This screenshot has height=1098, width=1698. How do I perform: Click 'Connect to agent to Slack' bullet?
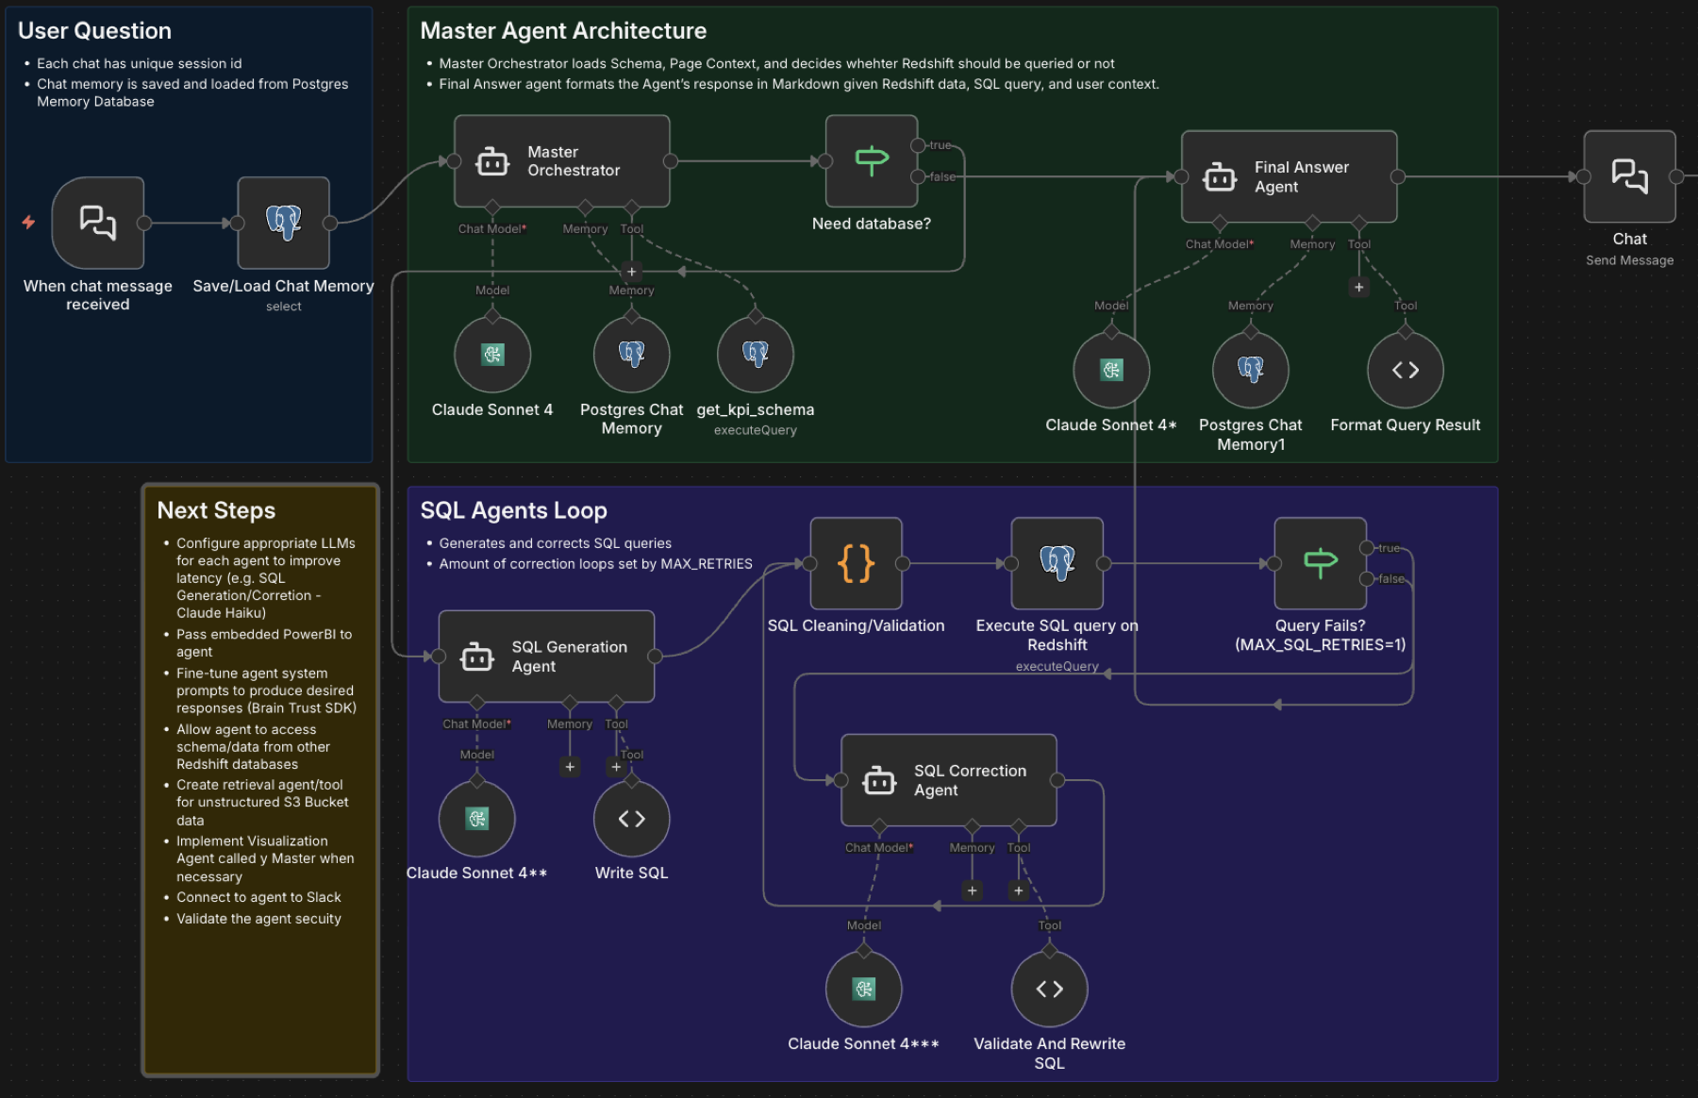coord(258,897)
